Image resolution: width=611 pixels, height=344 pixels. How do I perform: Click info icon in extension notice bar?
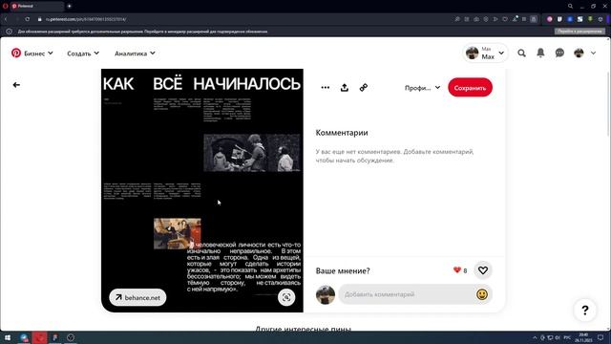coord(9,32)
